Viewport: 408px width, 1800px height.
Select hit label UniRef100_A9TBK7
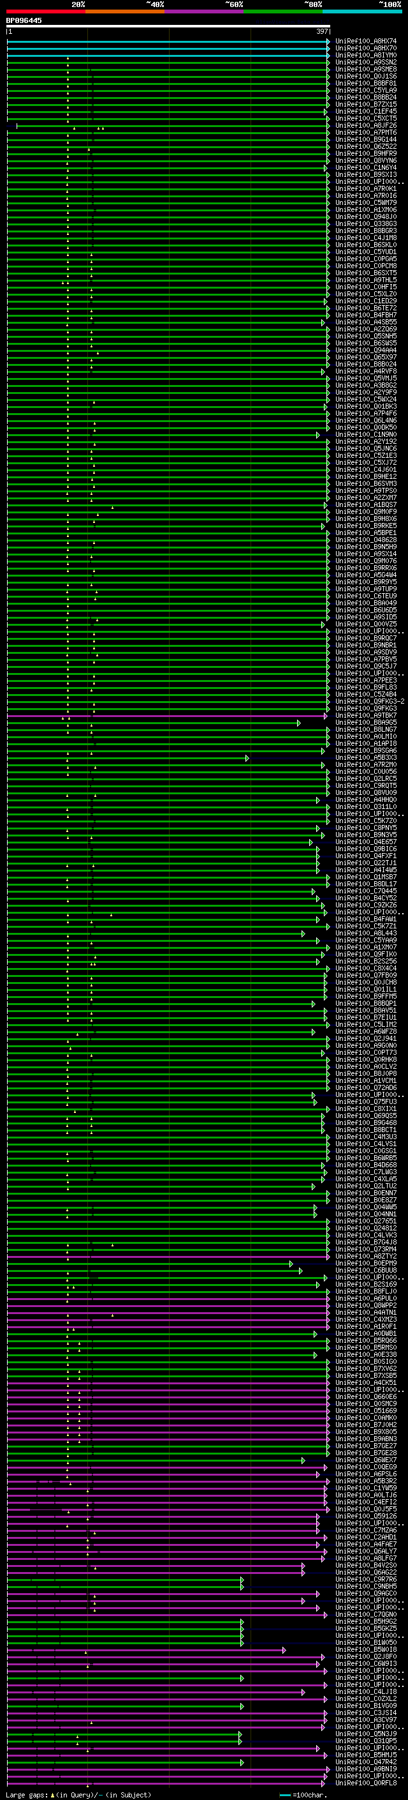365,716
